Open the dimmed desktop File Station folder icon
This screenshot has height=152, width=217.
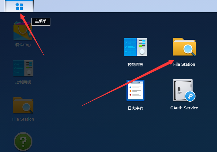pyautogui.click(x=23, y=105)
